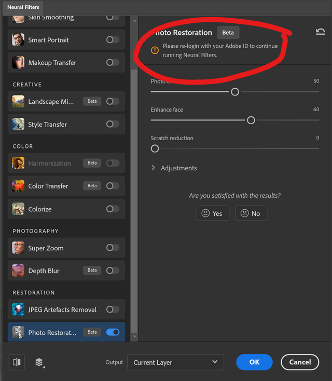The image size is (332, 381).
Task: Click the scroll down arrow of filter list
Action: pyautogui.click(x=134, y=336)
